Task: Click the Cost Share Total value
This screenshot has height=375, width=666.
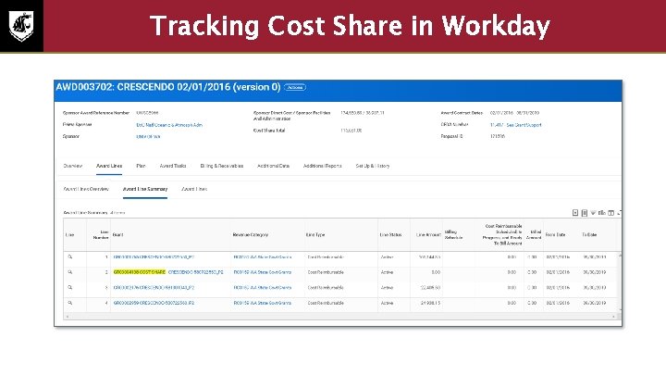Action: pyautogui.click(x=351, y=131)
